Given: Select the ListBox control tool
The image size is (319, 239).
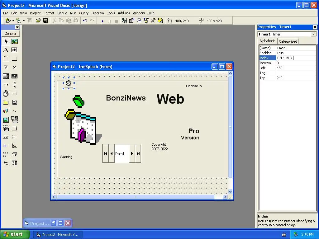Looking at the screenshot, I should point(14,76).
